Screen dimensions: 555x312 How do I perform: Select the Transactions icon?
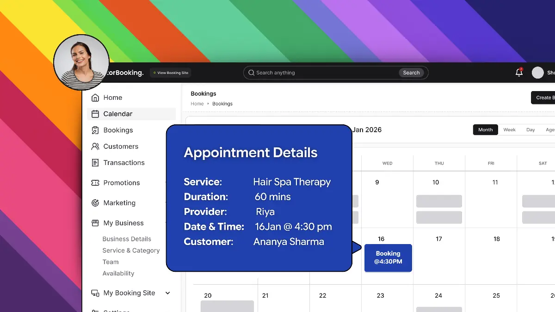[96, 162]
